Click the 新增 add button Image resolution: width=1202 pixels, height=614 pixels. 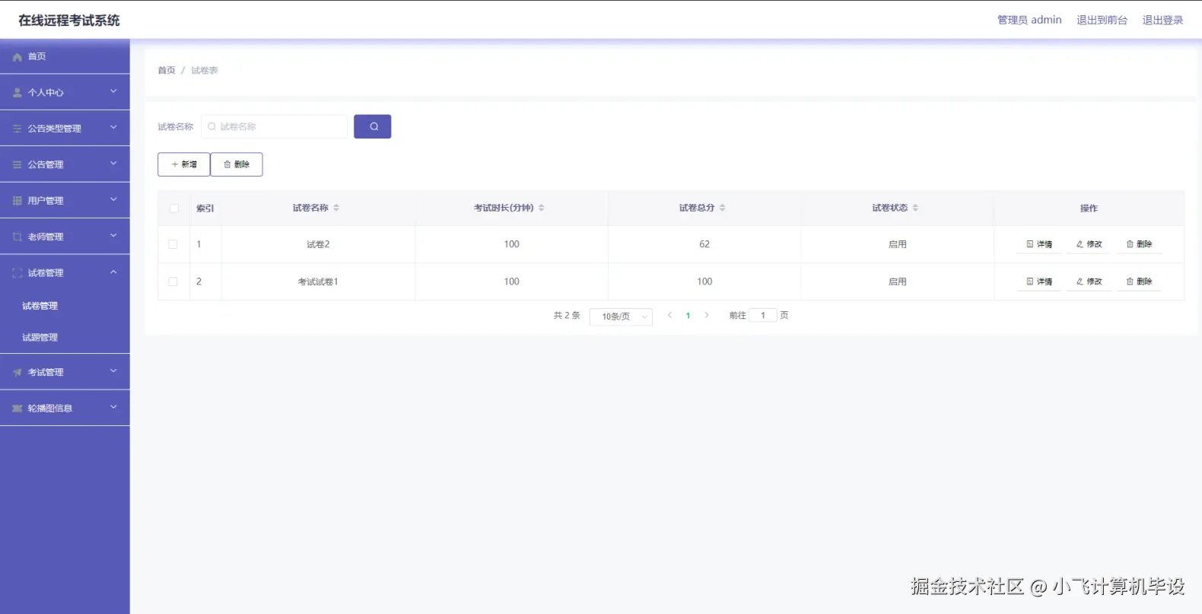pyautogui.click(x=184, y=164)
